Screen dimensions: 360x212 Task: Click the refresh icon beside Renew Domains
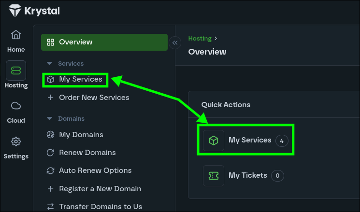[50, 153]
